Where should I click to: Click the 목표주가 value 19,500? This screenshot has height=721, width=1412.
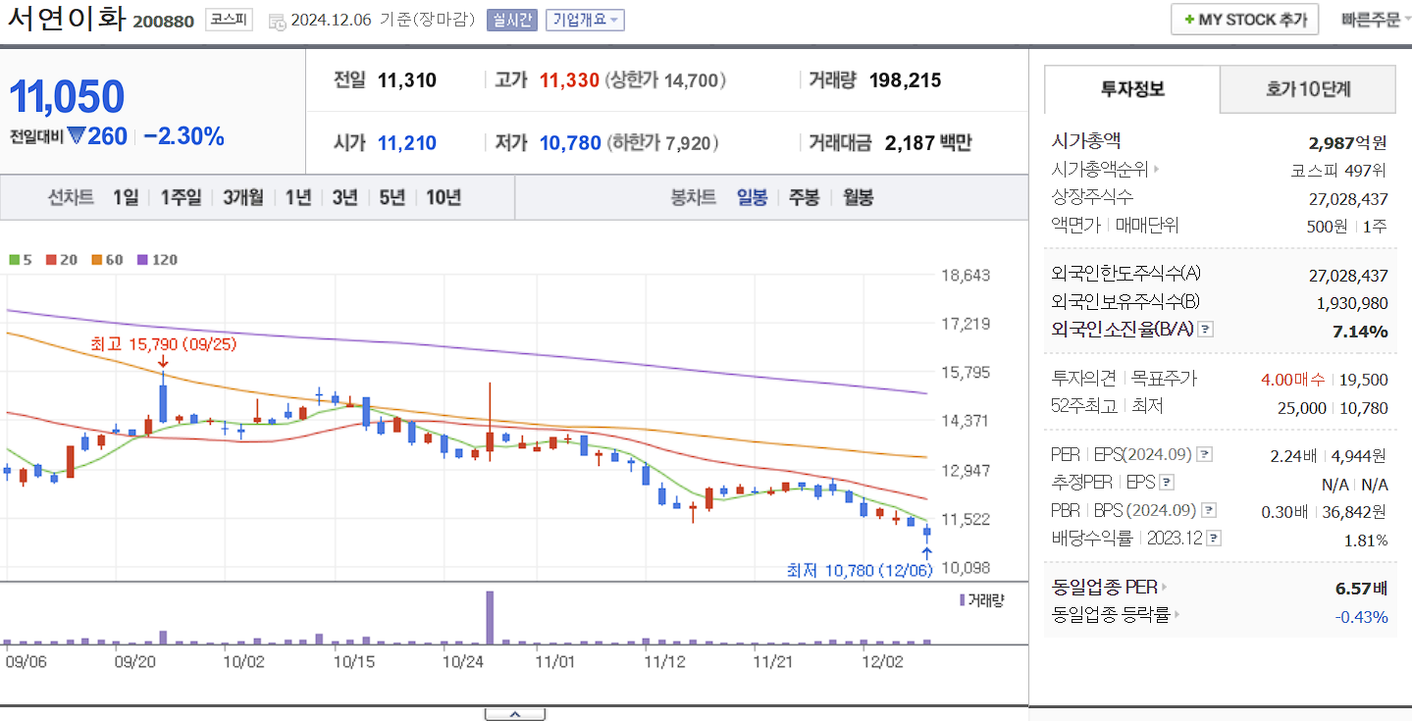(x=1364, y=380)
